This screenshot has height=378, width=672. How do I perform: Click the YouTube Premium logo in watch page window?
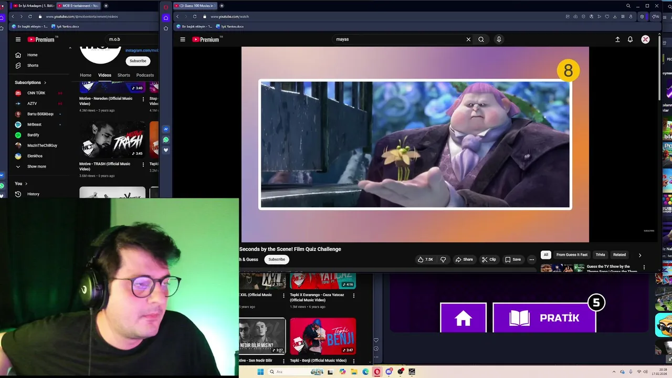point(207,39)
